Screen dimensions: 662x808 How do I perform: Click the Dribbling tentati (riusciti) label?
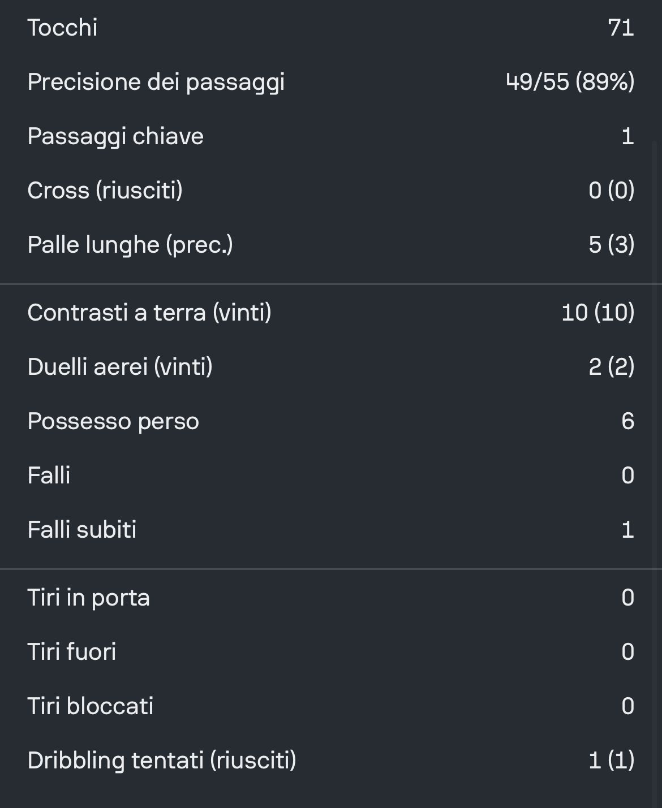pyautogui.click(x=162, y=761)
